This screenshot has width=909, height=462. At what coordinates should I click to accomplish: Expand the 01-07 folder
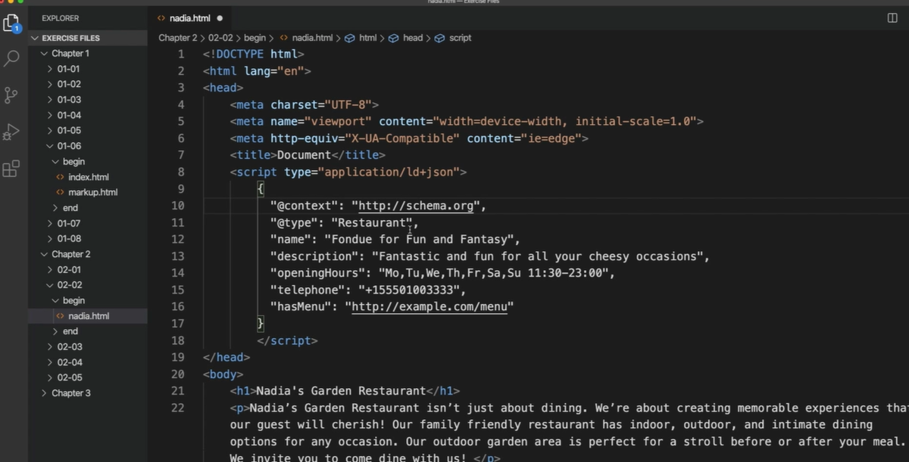click(x=88, y=223)
